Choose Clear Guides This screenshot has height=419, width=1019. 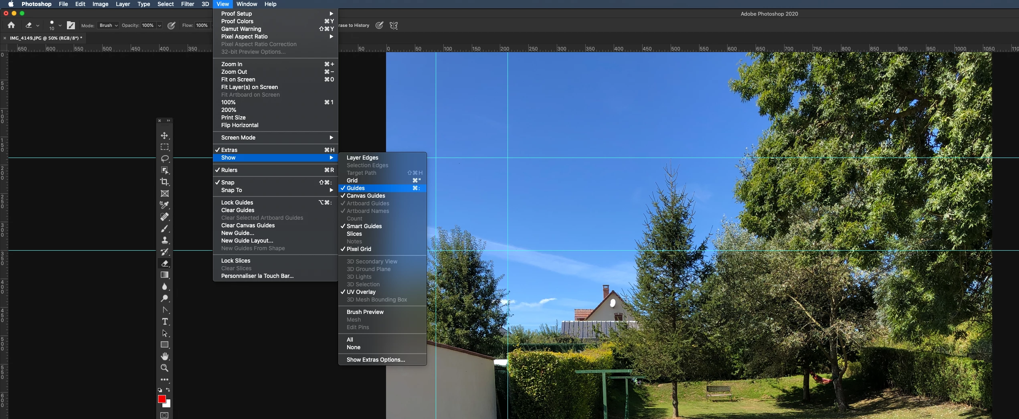275,210
